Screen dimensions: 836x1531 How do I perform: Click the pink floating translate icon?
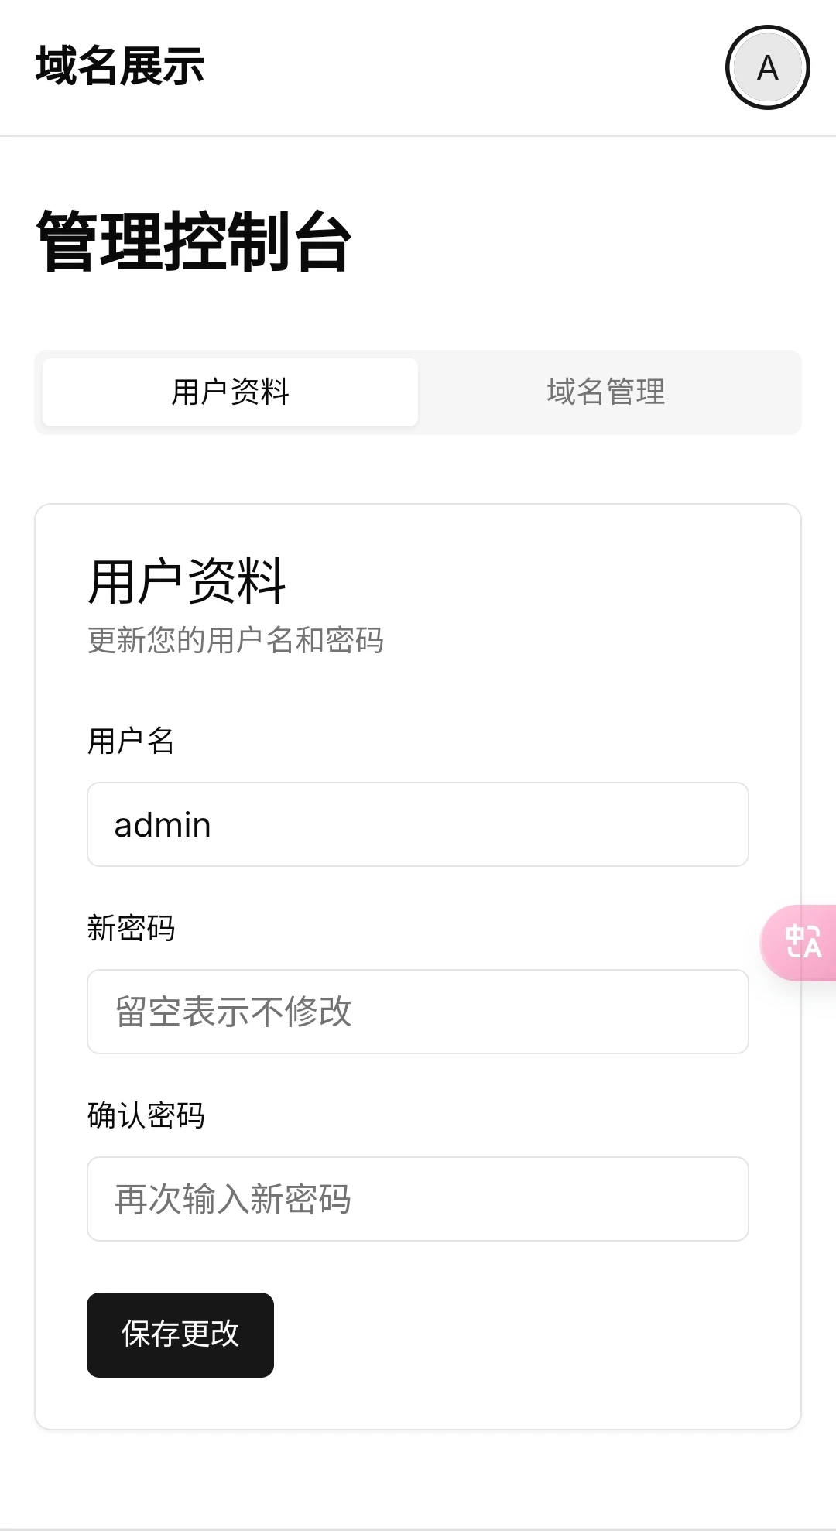(x=802, y=942)
